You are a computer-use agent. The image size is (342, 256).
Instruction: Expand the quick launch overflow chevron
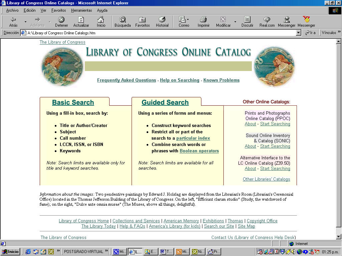[x=58, y=251]
